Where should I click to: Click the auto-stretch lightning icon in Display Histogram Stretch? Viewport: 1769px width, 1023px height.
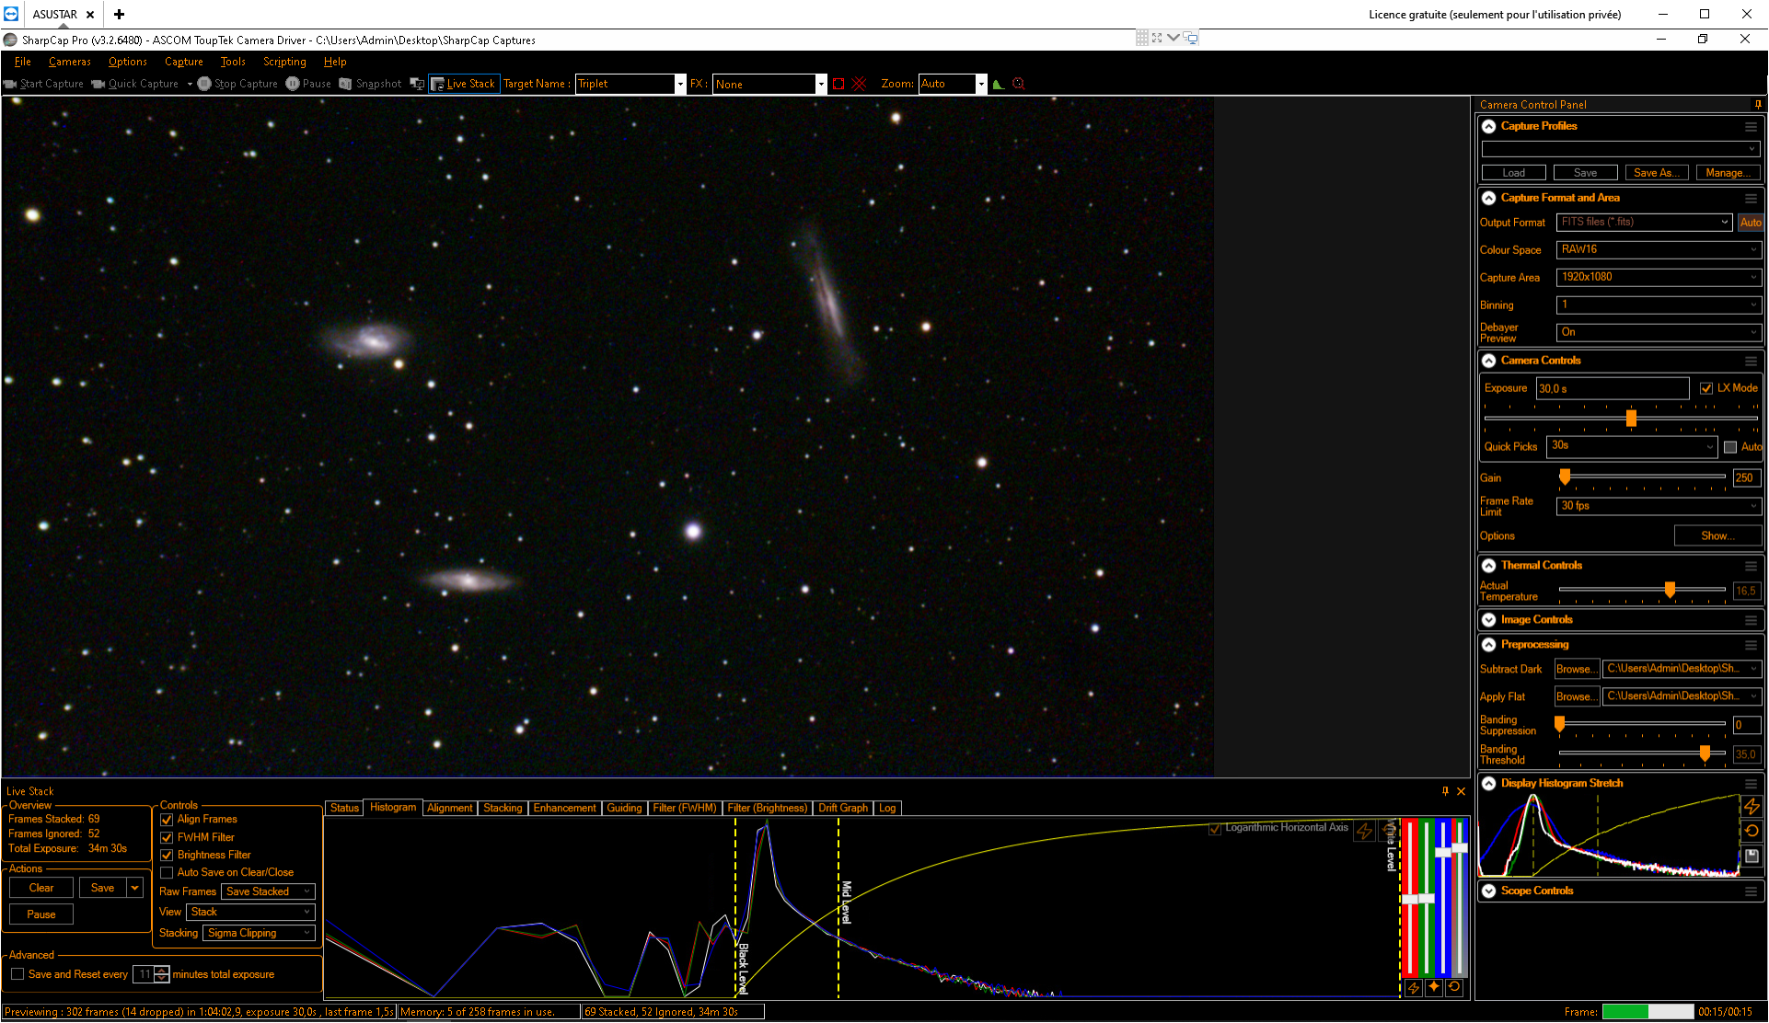(1752, 806)
